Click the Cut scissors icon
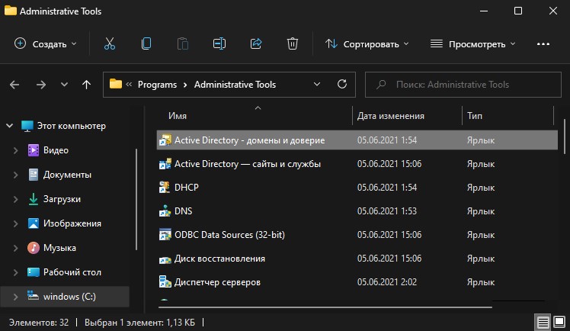 110,43
